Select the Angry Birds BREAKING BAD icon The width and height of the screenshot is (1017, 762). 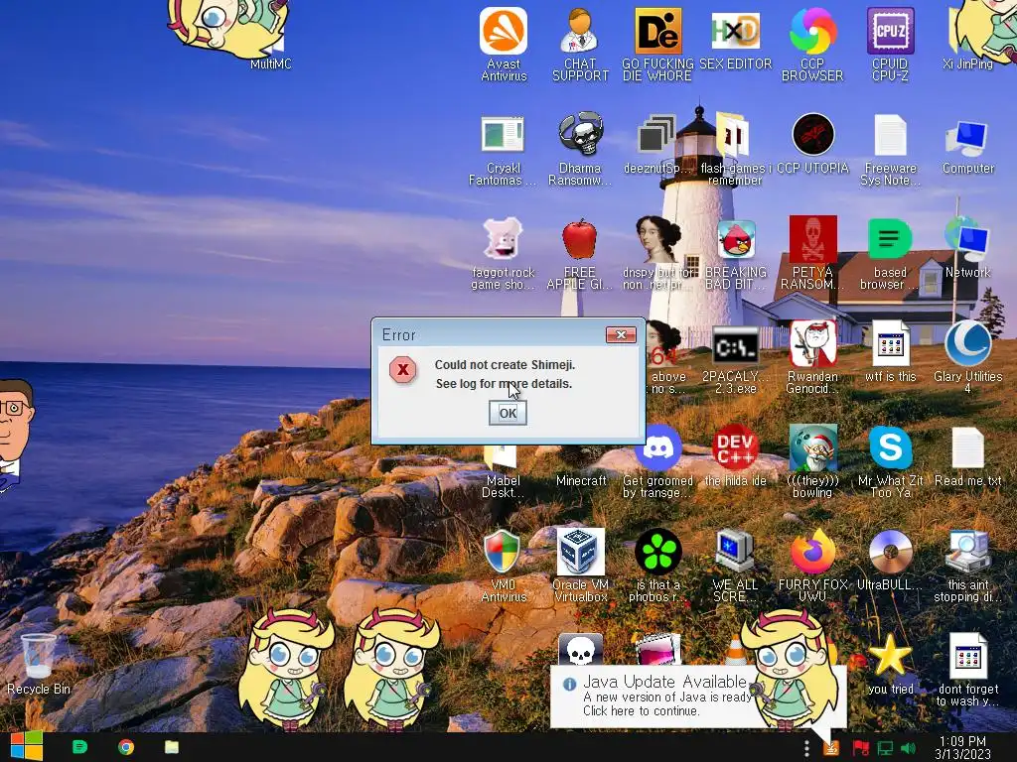tap(735, 254)
